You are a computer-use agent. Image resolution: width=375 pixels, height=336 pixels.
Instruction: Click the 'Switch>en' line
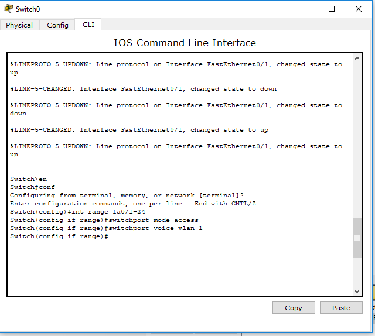point(29,179)
